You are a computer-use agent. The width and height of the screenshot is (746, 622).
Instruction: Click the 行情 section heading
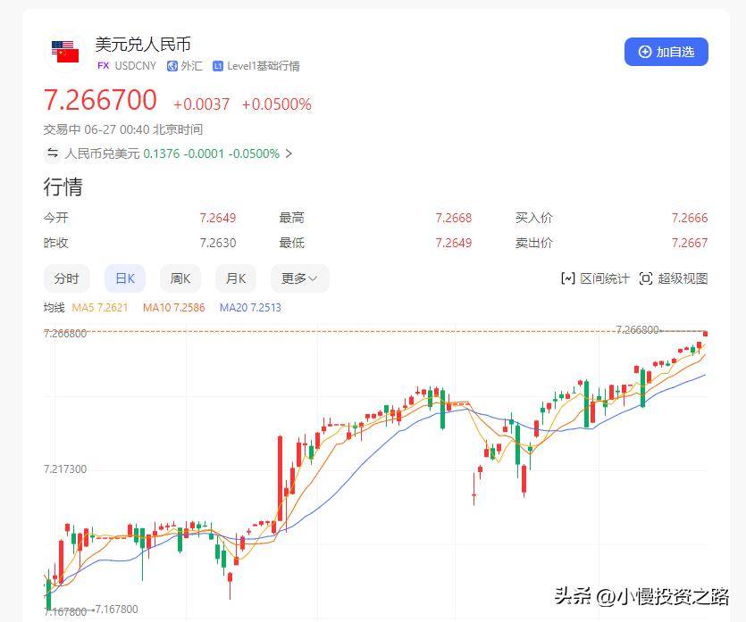tap(63, 187)
